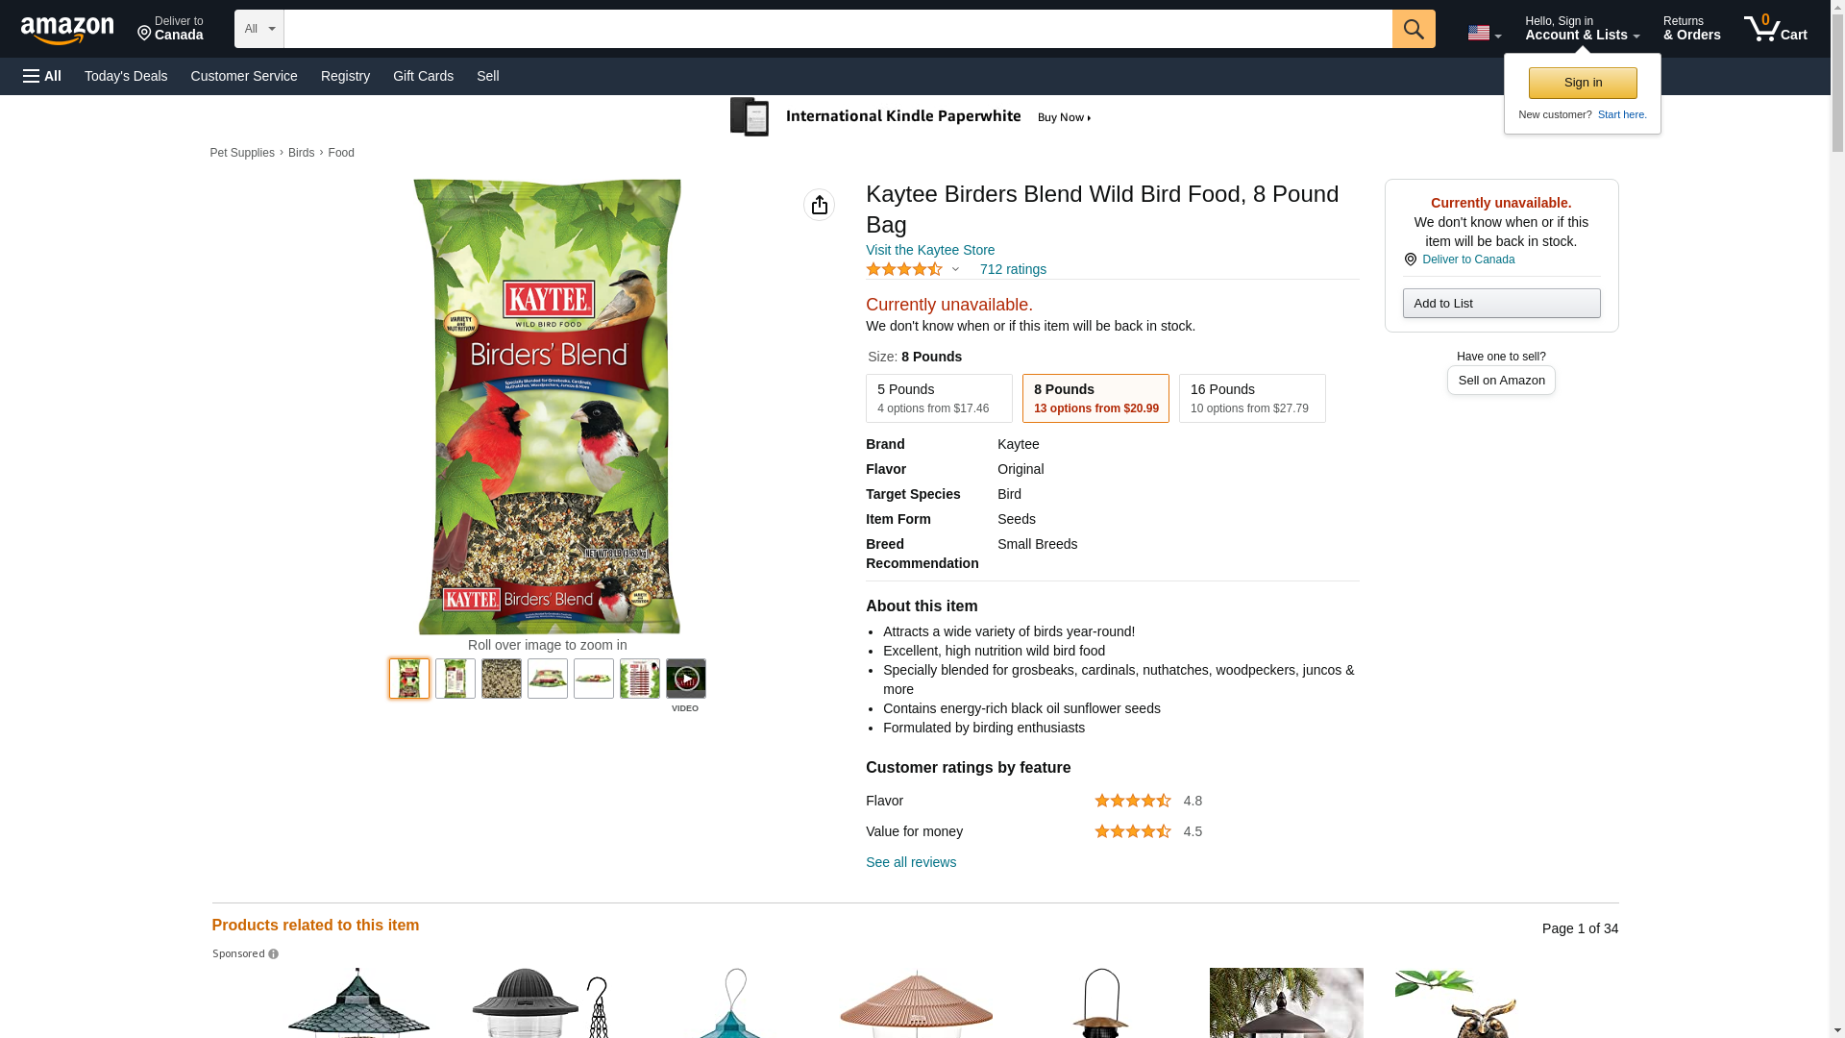Click the Add to List button
Screen dimensions: 1845x1038
[x=1500, y=304]
